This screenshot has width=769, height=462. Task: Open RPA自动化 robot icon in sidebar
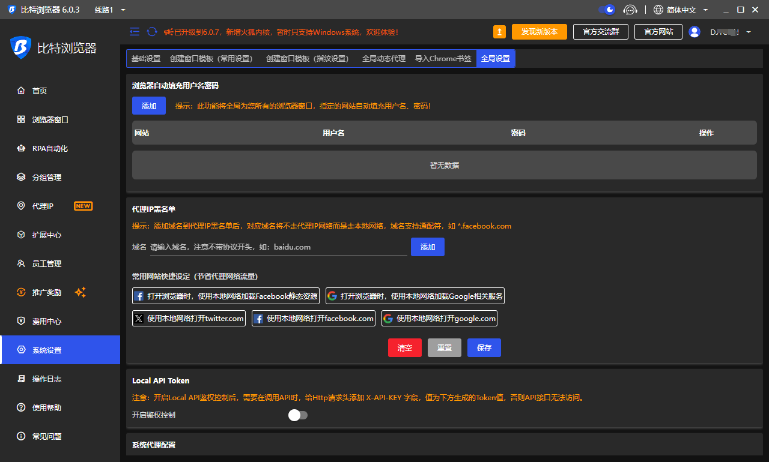point(21,148)
